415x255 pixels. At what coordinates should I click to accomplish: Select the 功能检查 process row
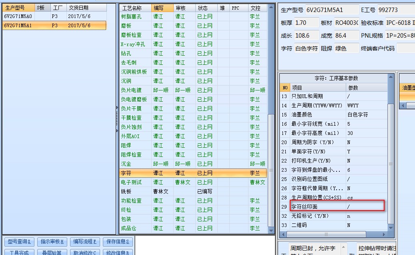pos(193,201)
